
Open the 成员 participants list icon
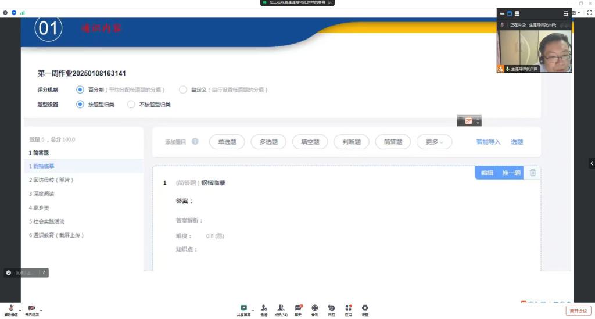click(x=281, y=308)
